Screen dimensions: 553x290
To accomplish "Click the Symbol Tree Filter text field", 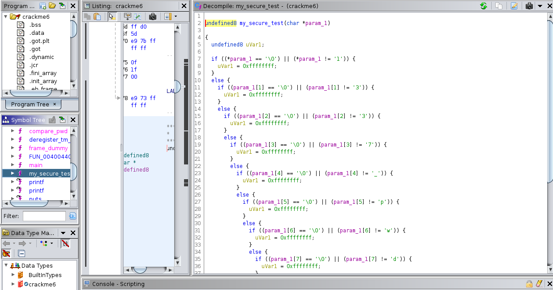I will point(44,216).
